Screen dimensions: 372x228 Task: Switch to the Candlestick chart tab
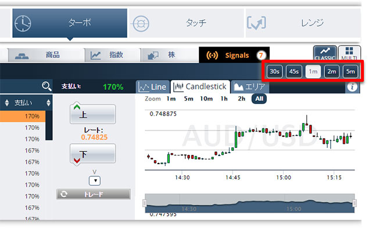coord(200,86)
